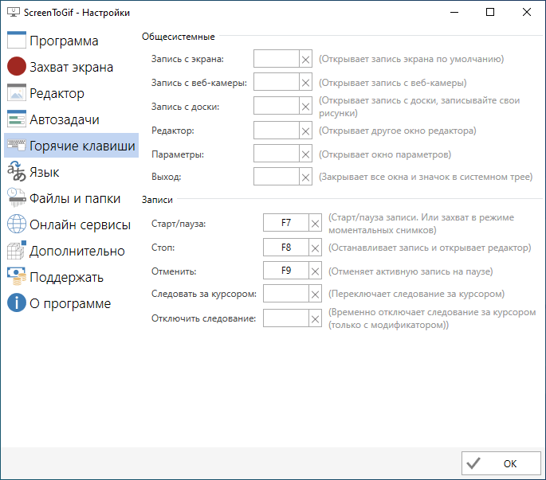The height and width of the screenshot is (480, 546).
Task: Click the Поддержать coins icon
Action: [17, 276]
